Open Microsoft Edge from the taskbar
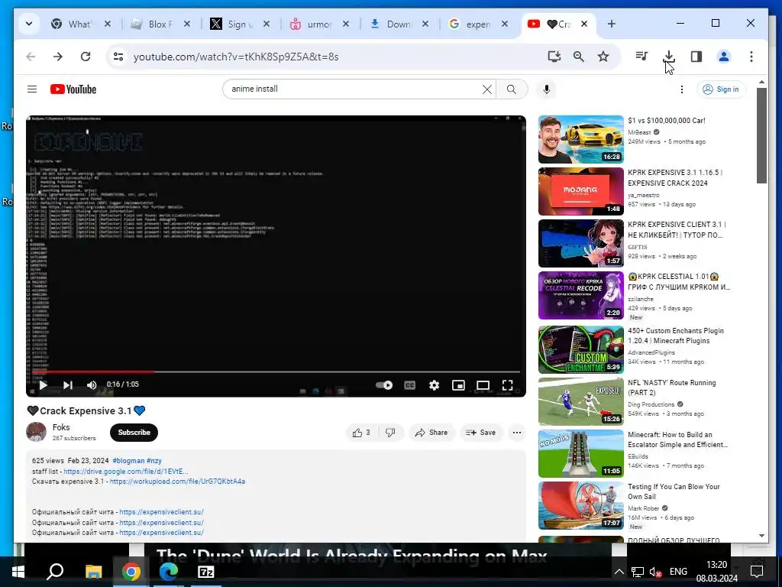Screen dimensions: 782x587 [169, 572]
